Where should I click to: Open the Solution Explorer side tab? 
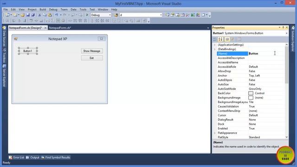click(x=293, y=39)
